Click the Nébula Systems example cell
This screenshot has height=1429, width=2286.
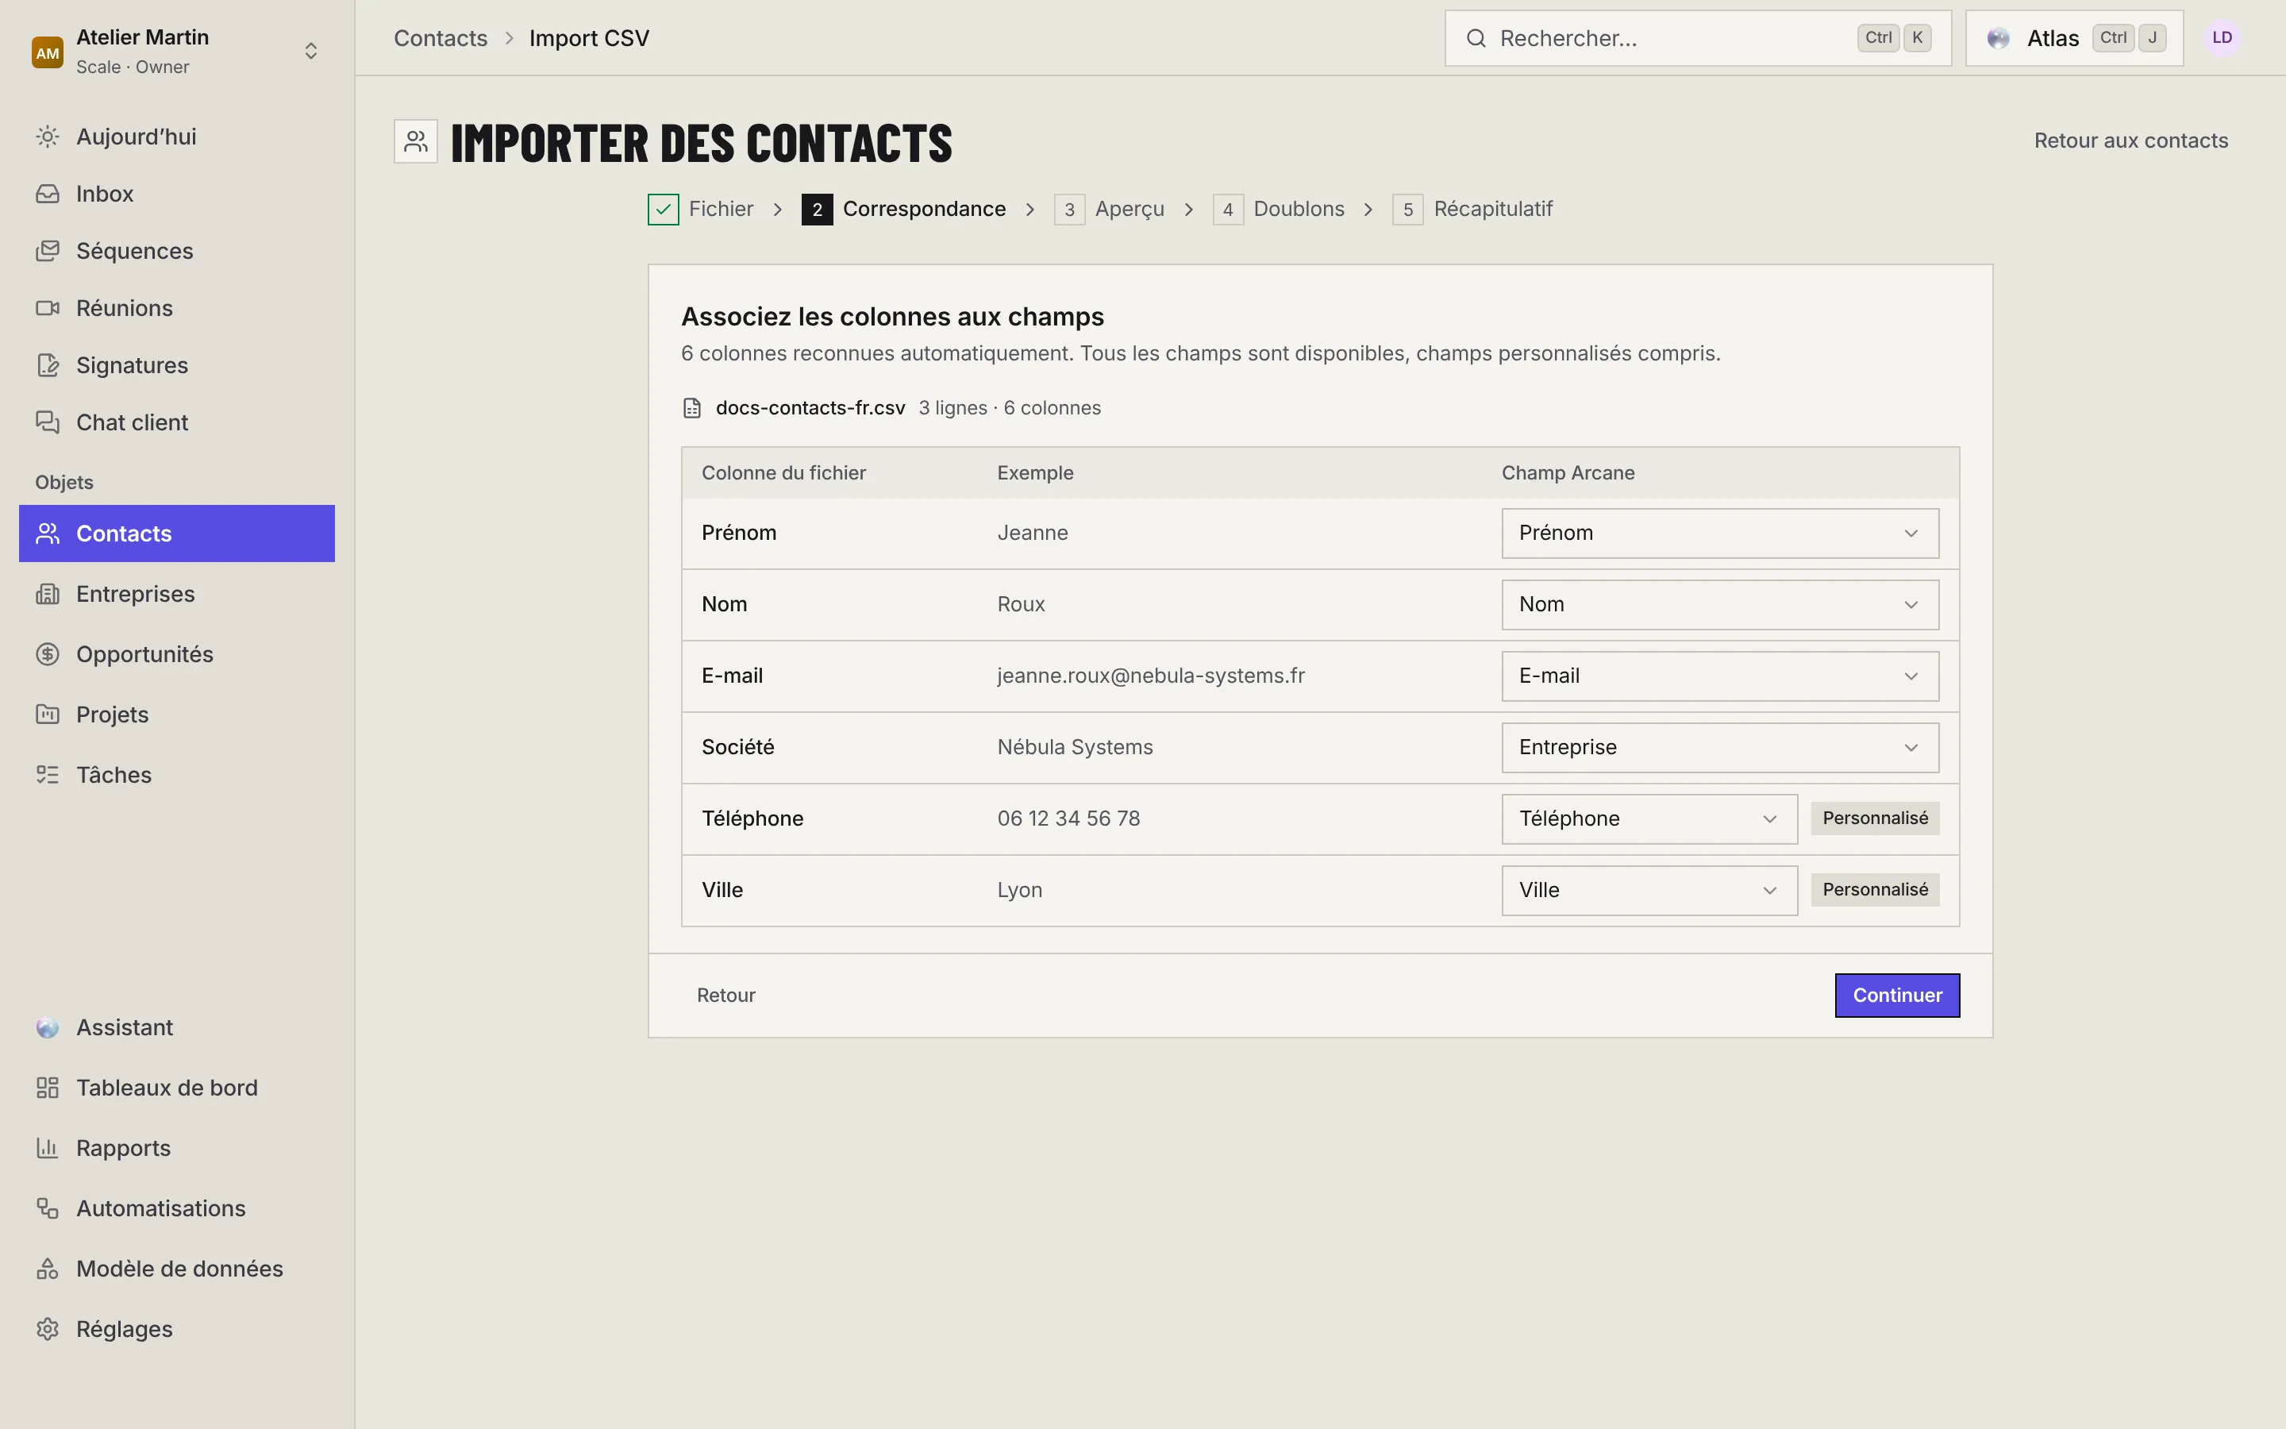tap(1075, 748)
